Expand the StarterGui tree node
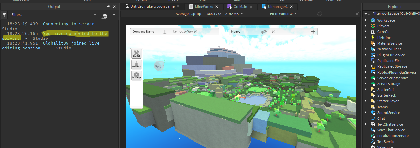Screen dimensions: 420x148 click(365, 90)
